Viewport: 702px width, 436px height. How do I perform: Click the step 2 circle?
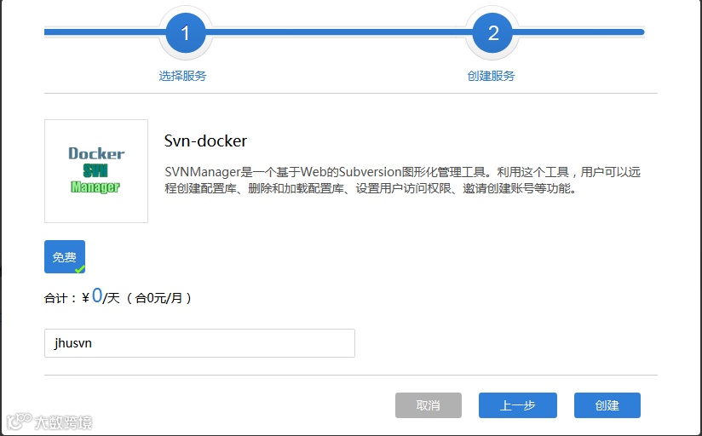[x=492, y=32]
